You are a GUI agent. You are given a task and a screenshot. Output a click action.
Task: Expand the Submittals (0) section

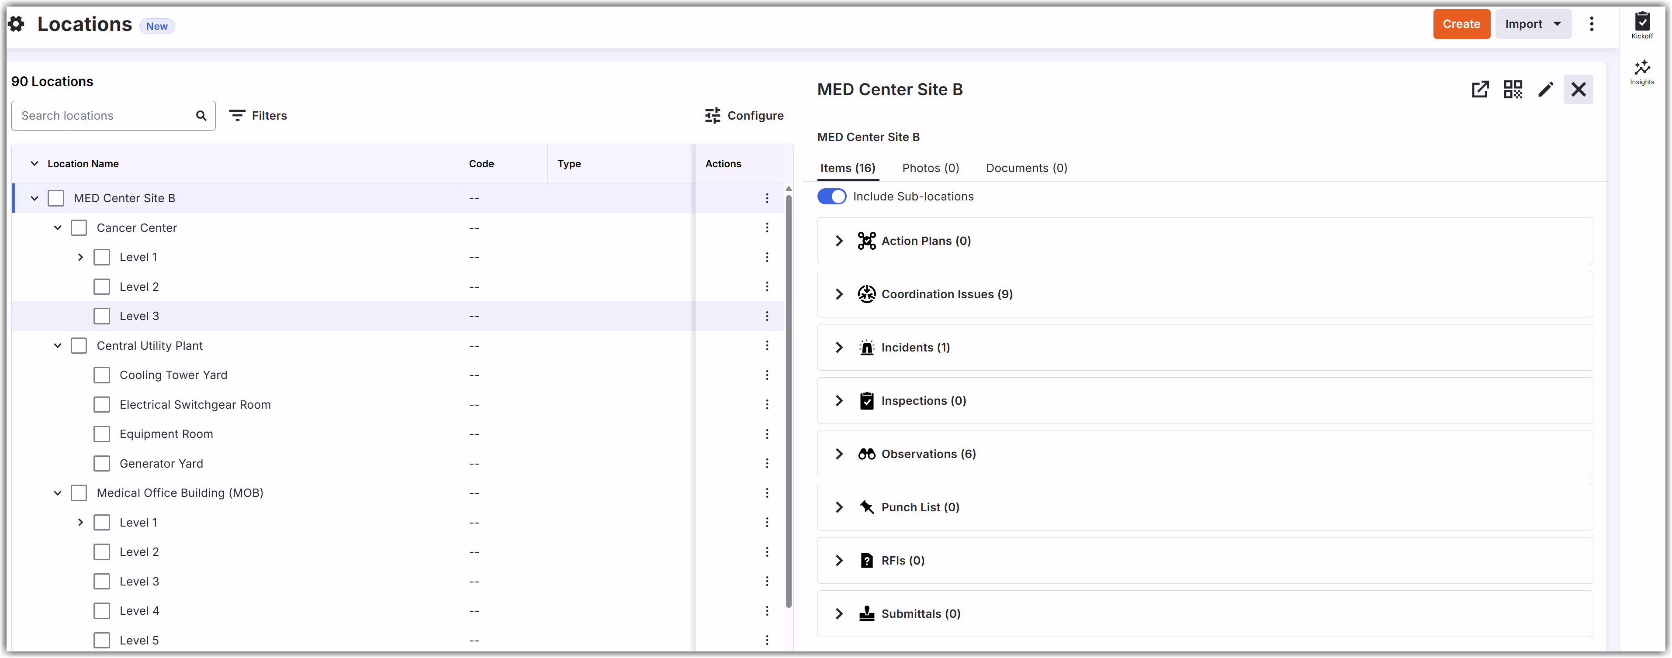838,613
